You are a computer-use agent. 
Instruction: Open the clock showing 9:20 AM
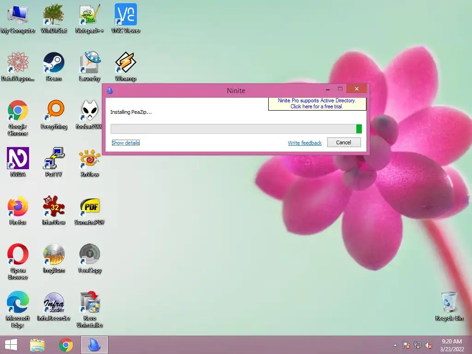pyautogui.click(x=452, y=345)
